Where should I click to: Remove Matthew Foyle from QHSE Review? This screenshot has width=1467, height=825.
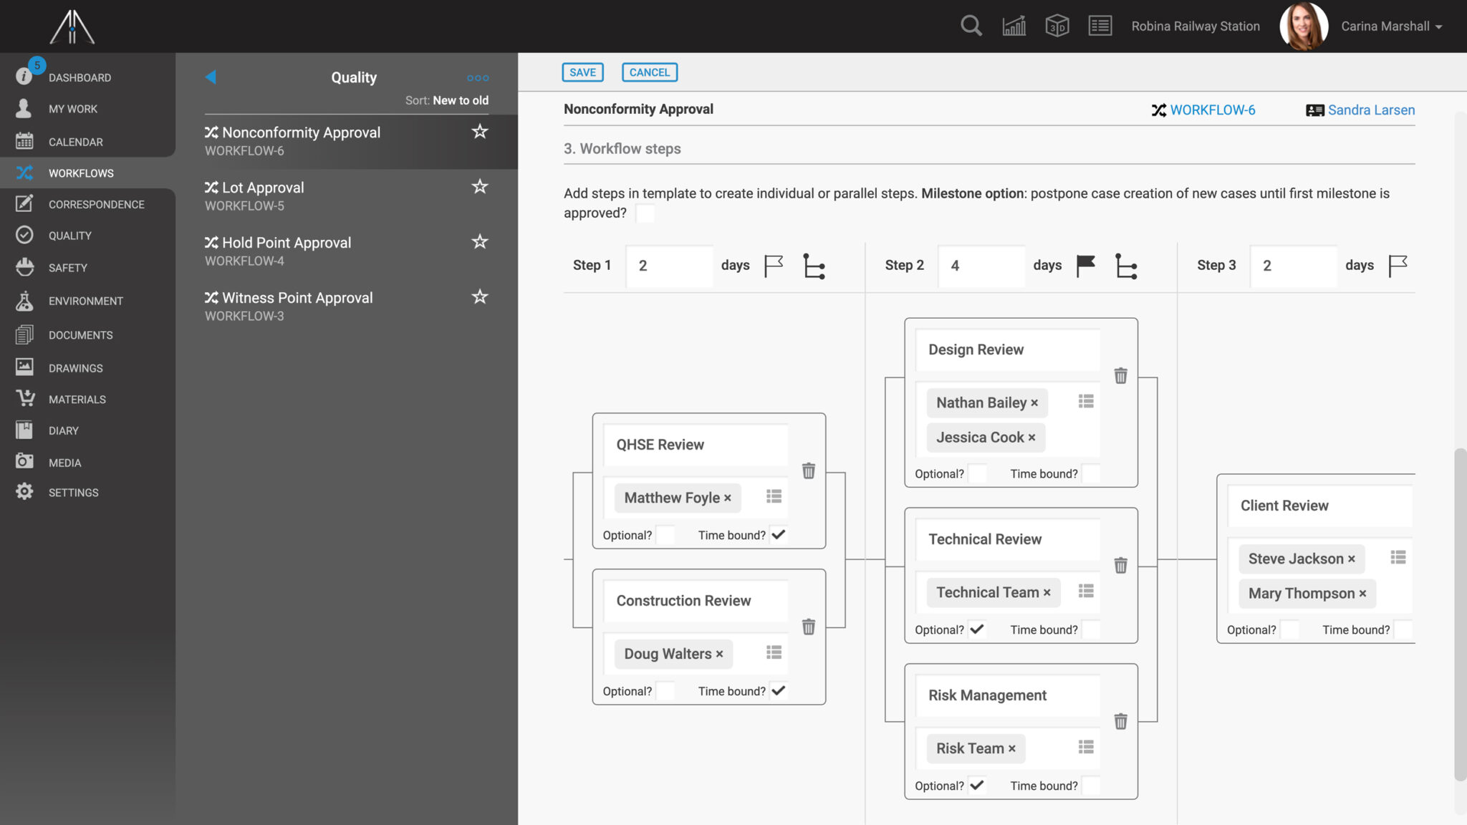pyautogui.click(x=728, y=498)
